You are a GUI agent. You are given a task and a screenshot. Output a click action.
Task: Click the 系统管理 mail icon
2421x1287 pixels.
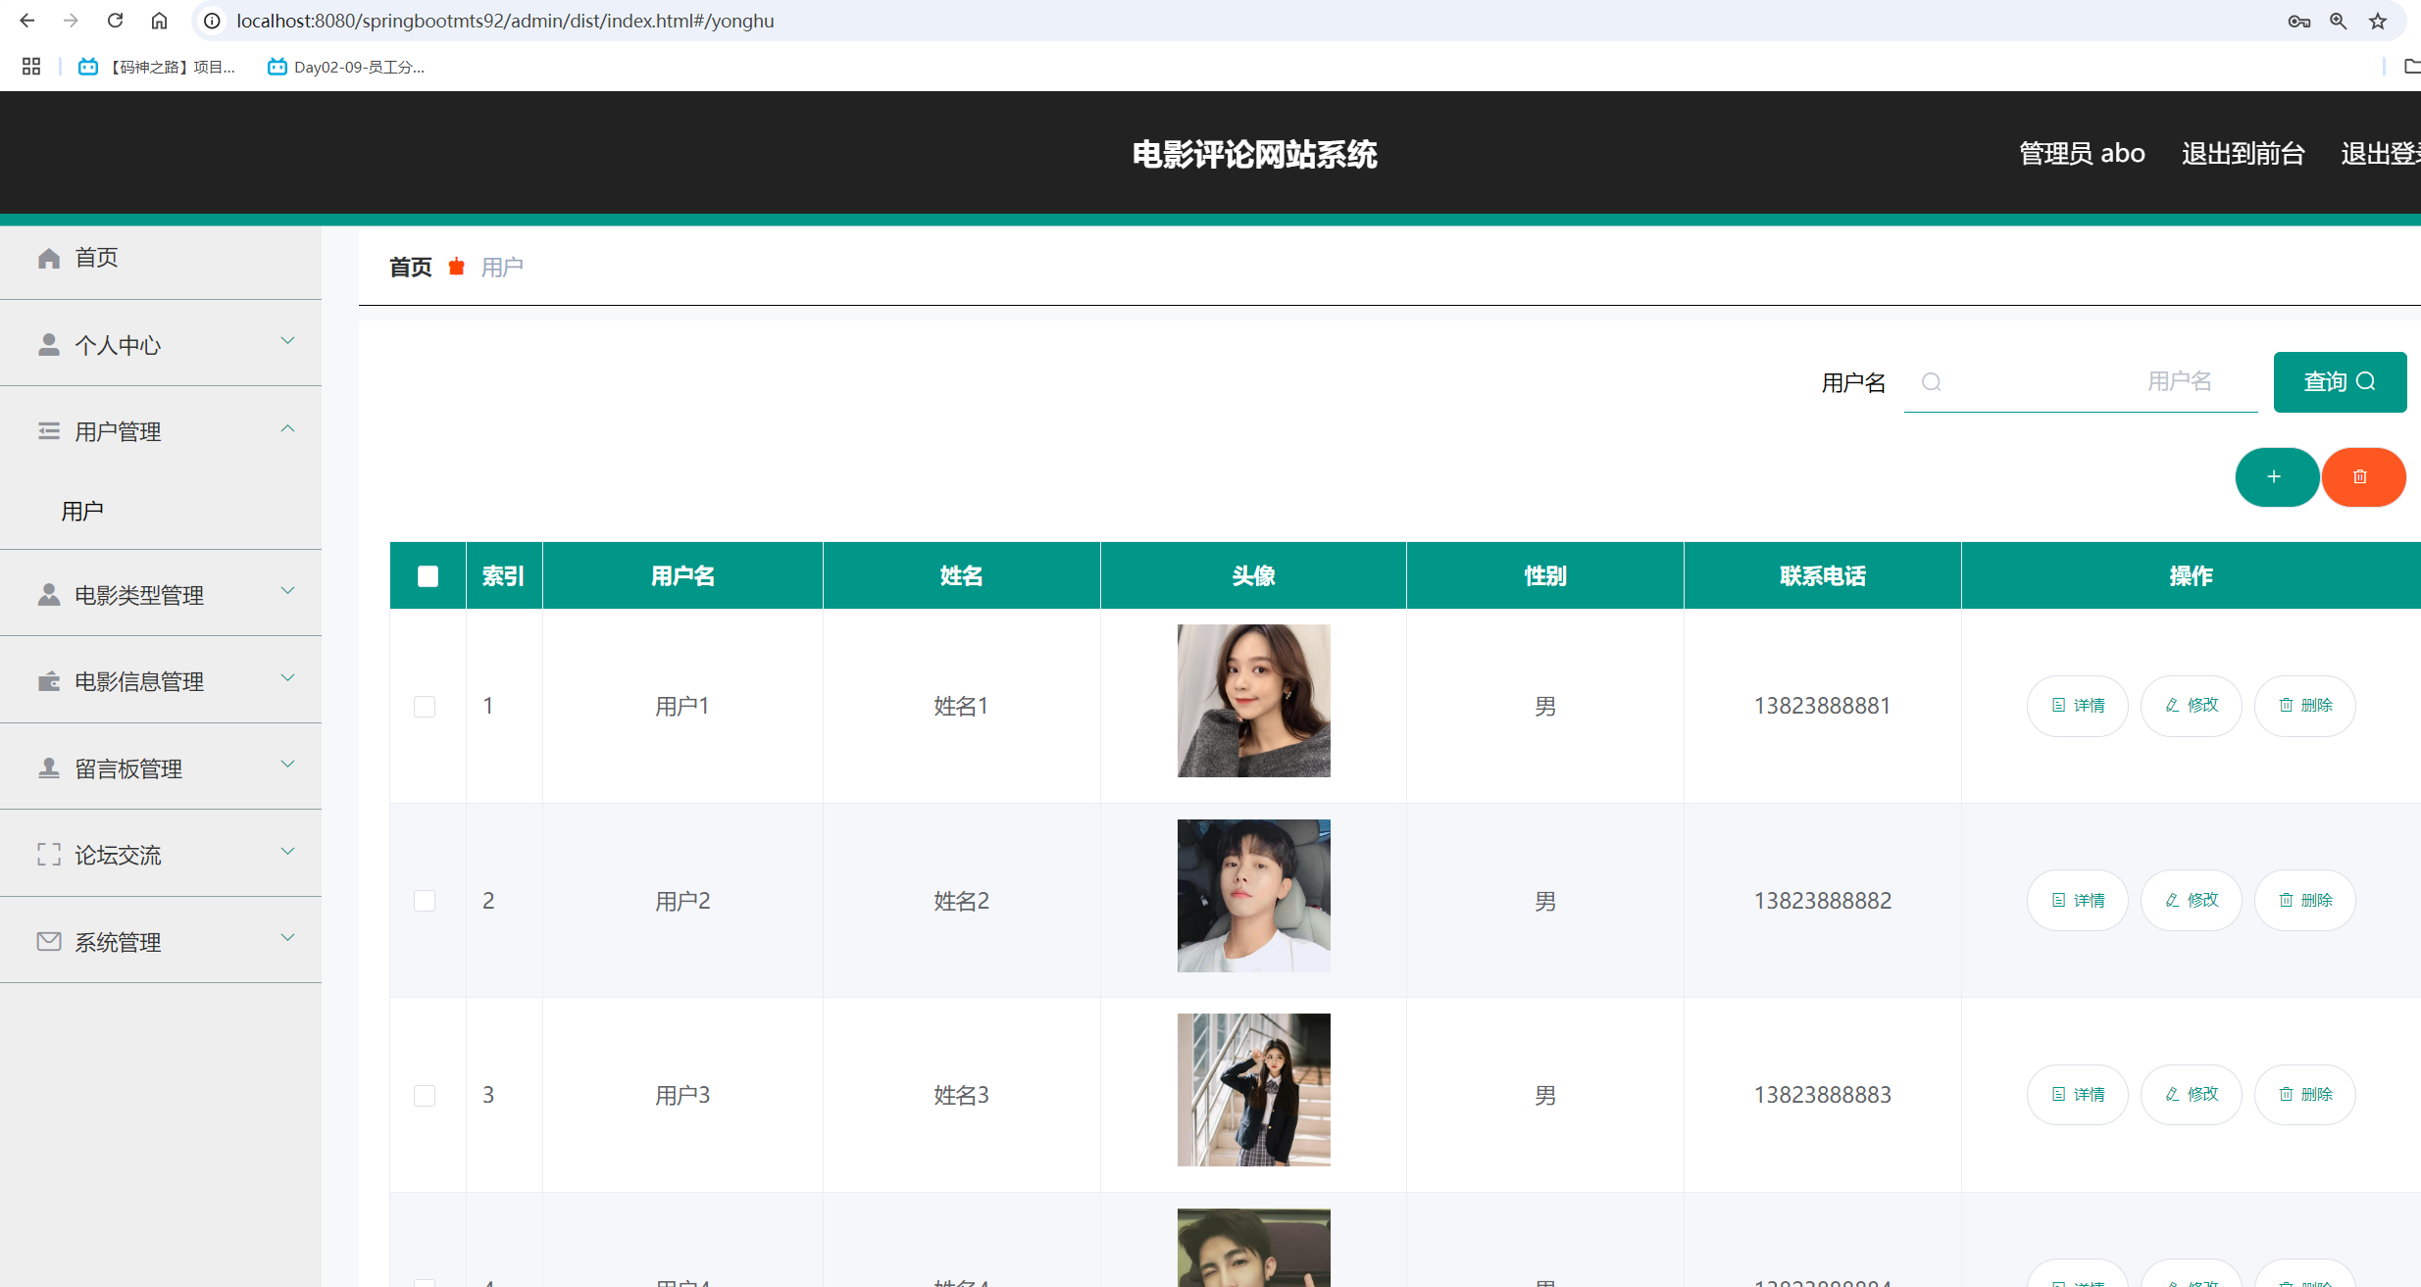tap(49, 941)
